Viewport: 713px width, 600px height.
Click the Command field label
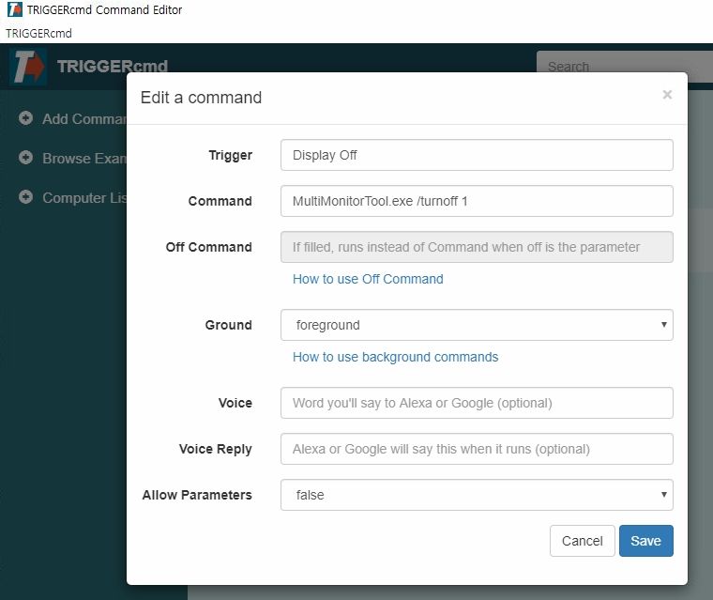pyautogui.click(x=220, y=201)
